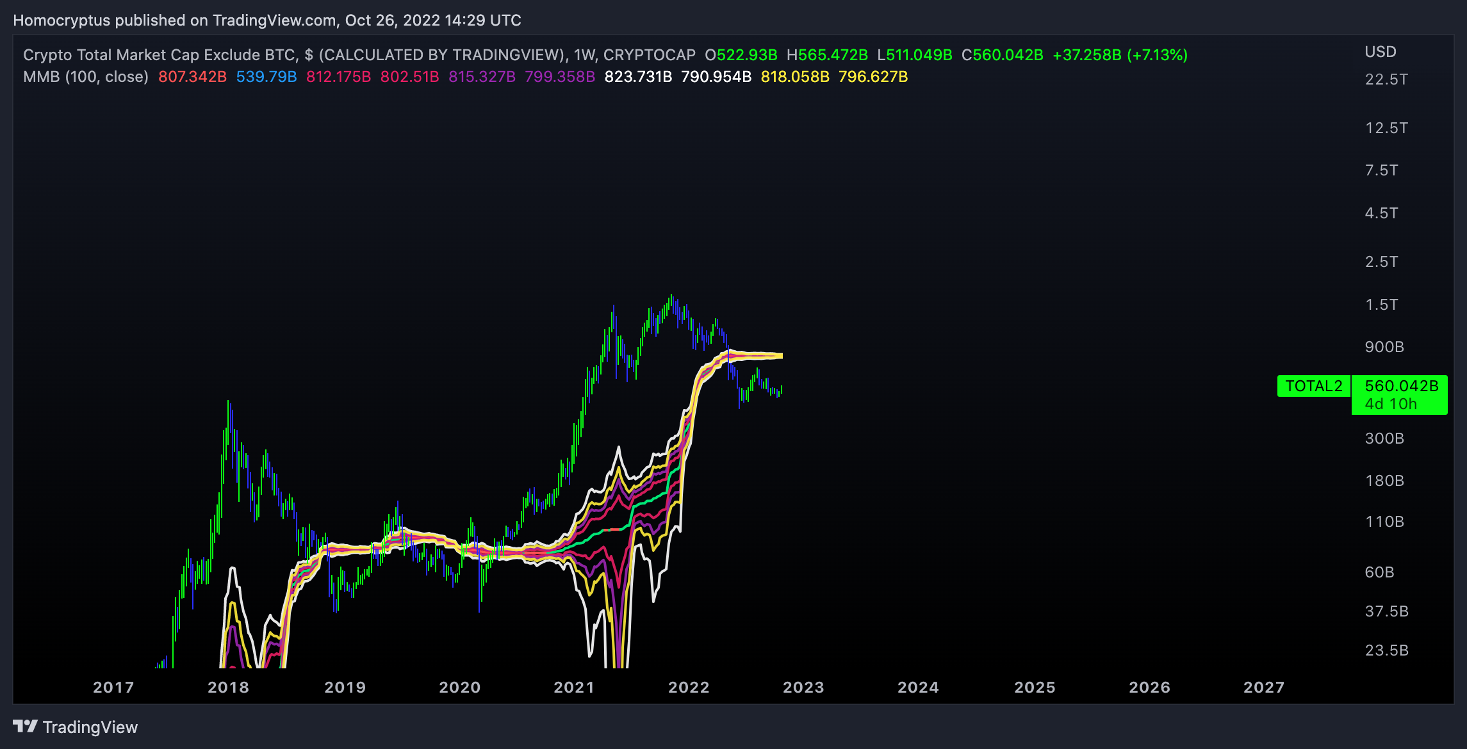Click the 1.5T price axis label

(x=1382, y=305)
